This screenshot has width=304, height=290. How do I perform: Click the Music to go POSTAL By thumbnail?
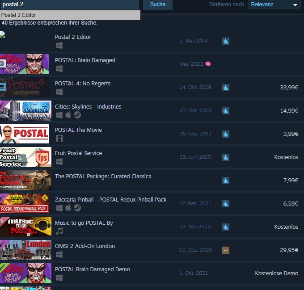click(25, 227)
